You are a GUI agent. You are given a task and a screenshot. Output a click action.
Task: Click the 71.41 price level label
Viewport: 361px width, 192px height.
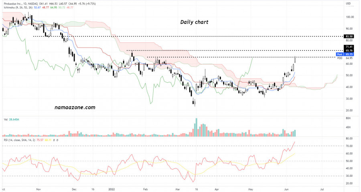349,47
